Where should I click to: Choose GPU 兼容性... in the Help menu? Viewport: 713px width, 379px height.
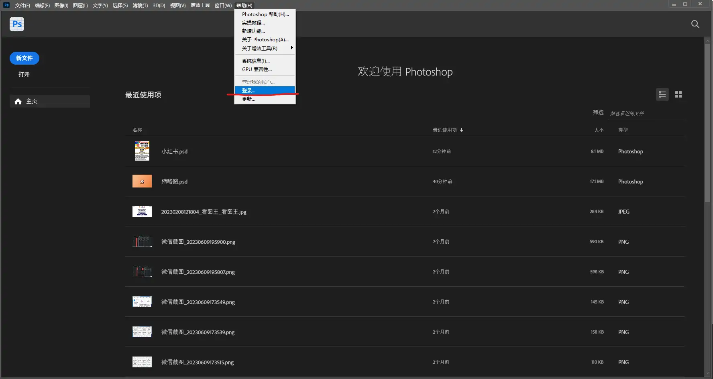coord(257,69)
